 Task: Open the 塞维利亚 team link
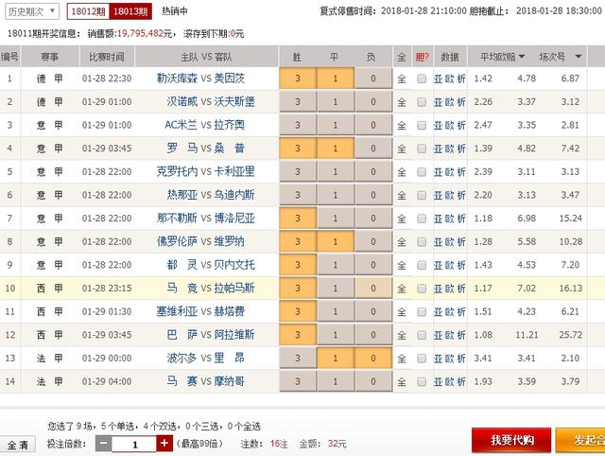click(177, 311)
